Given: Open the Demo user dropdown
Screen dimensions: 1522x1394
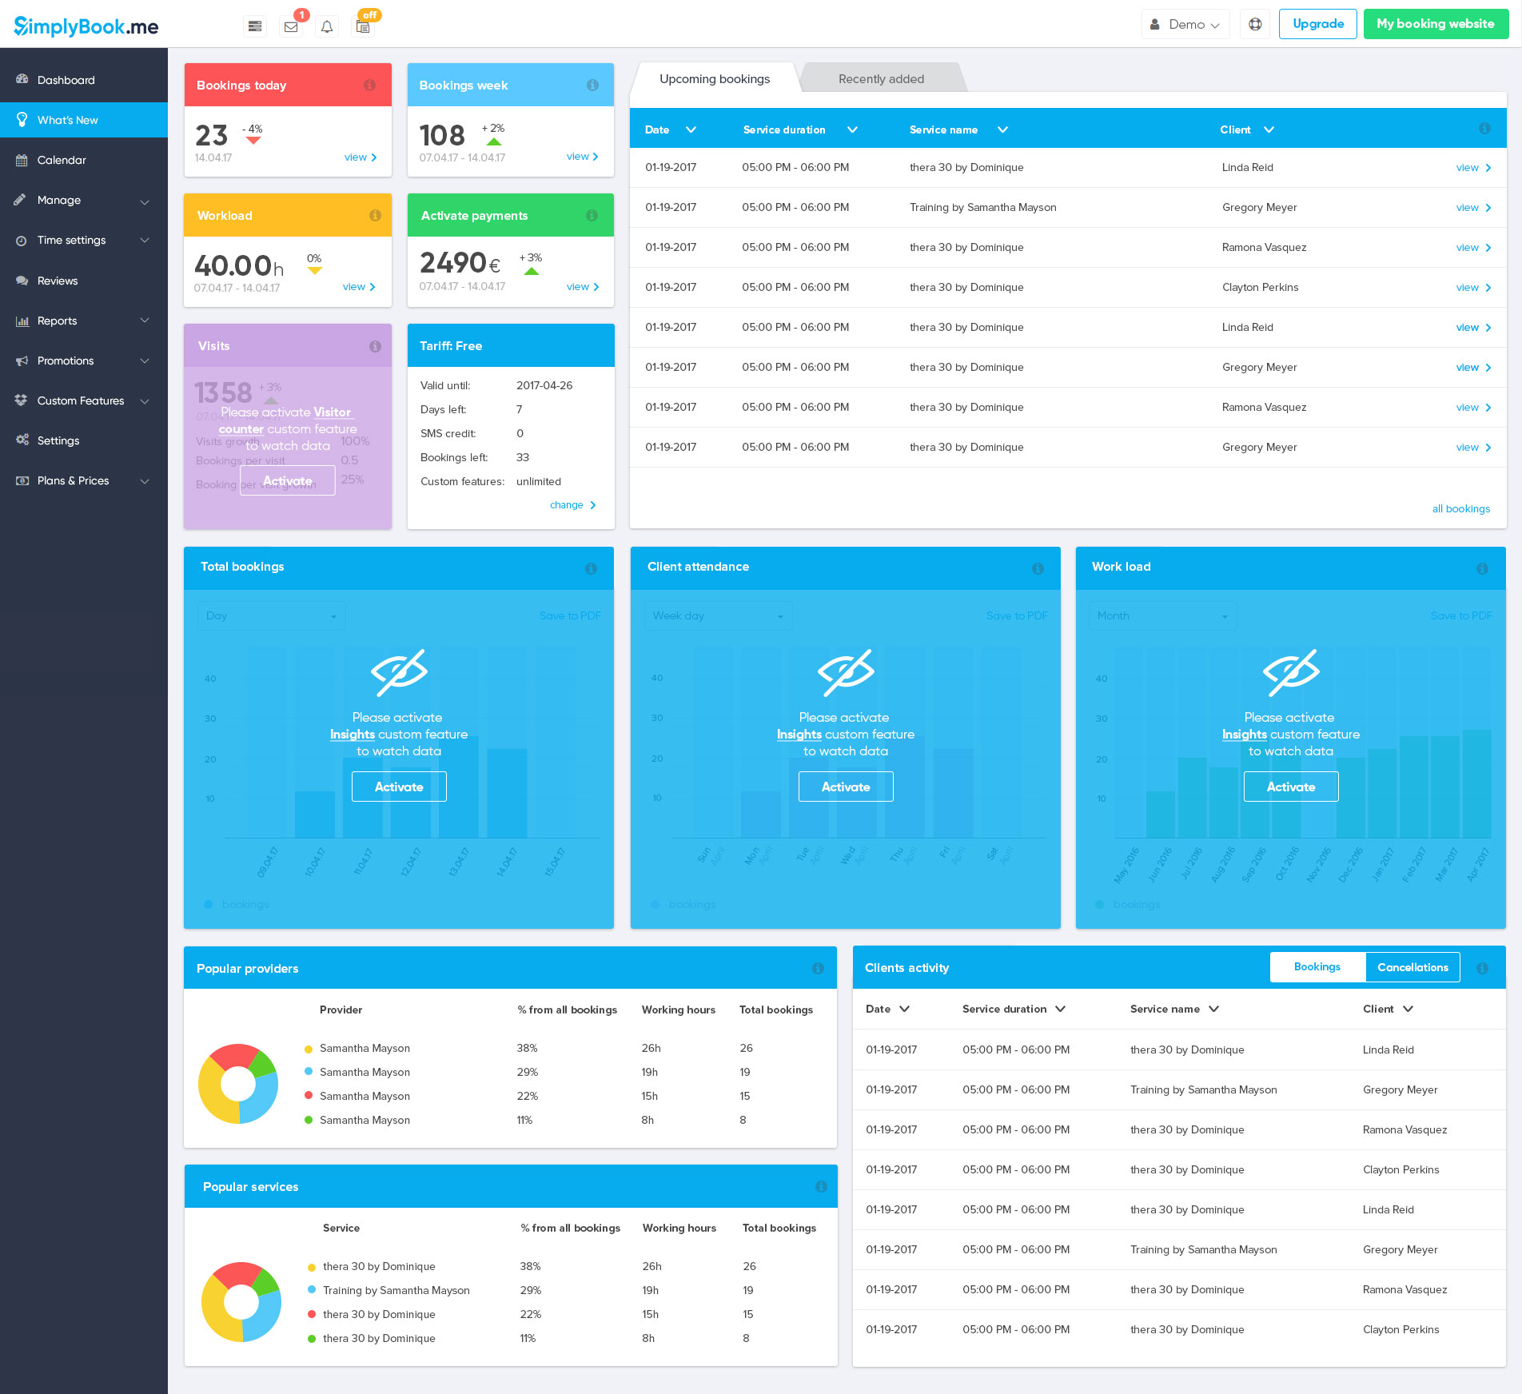Looking at the screenshot, I should [x=1185, y=24].
